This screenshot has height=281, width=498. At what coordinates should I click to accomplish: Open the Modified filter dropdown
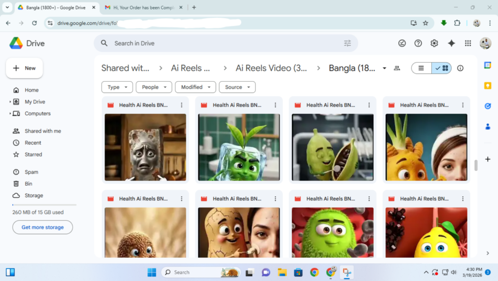196,87
